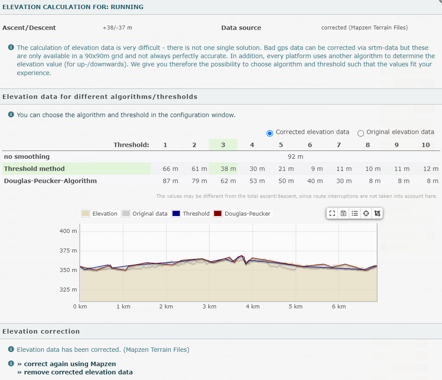
Task: Toggle Original data series legend swatch
Action: (x=125, y=213)
